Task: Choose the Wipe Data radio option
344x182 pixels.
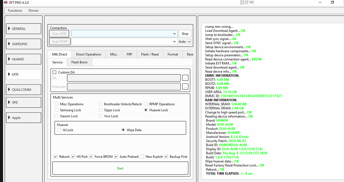Action: [123, 130]
